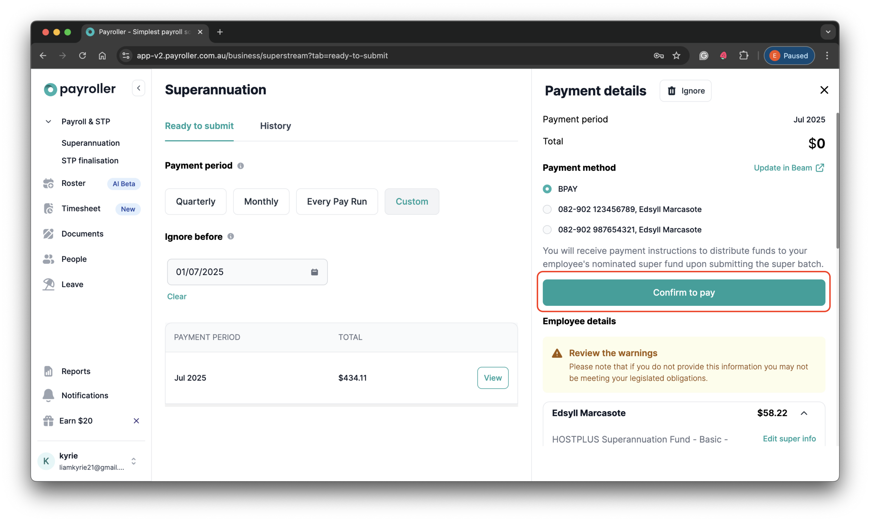870x522 pixels.
Task: Open the Grammarly extension icon
Action: pos(703,56)
